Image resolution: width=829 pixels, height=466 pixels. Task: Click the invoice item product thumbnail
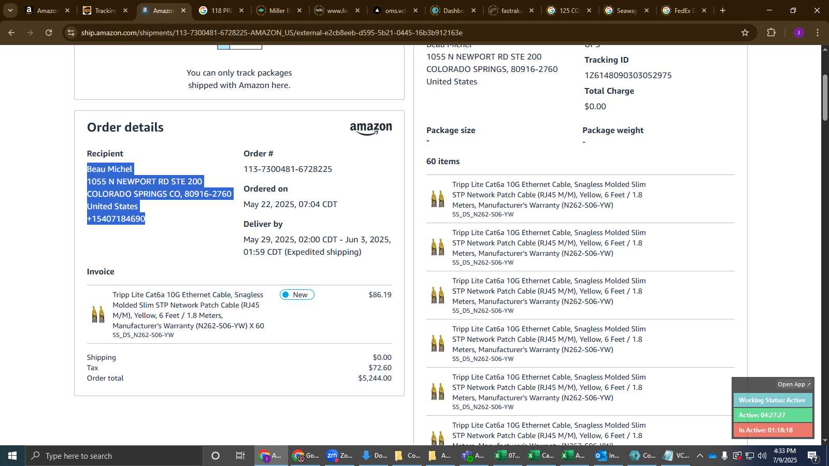[x=98, y=314]
